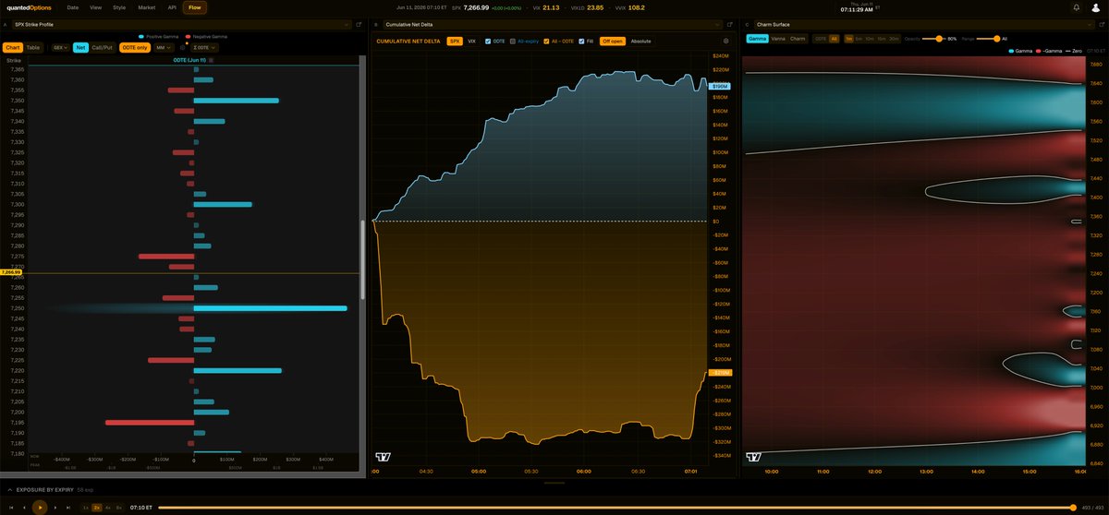Switch strike profile to Chart view
The height and width of the screenshot is (515, 1109).
pos(13,47)
